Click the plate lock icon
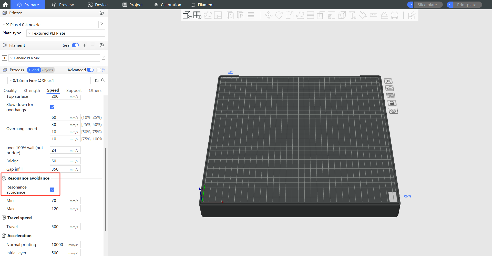 tap(392, 103)
